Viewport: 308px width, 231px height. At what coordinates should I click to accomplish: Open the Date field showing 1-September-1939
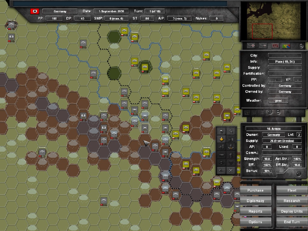pyautogui.click(x=111, y=11)
